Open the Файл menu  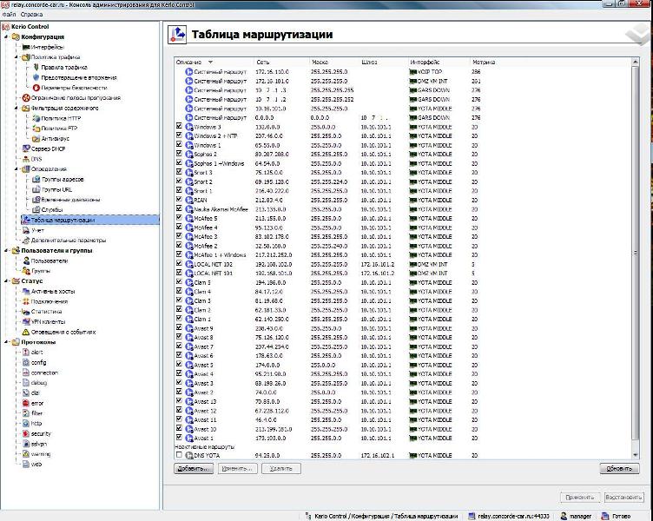[x=10, y=14]
